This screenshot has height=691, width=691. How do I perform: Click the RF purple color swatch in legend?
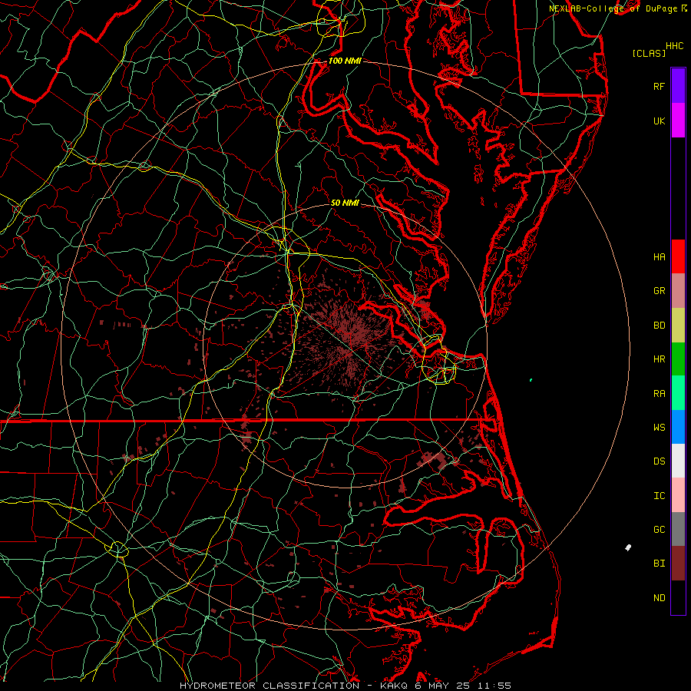pyautogui.click(x=678, y=86)
